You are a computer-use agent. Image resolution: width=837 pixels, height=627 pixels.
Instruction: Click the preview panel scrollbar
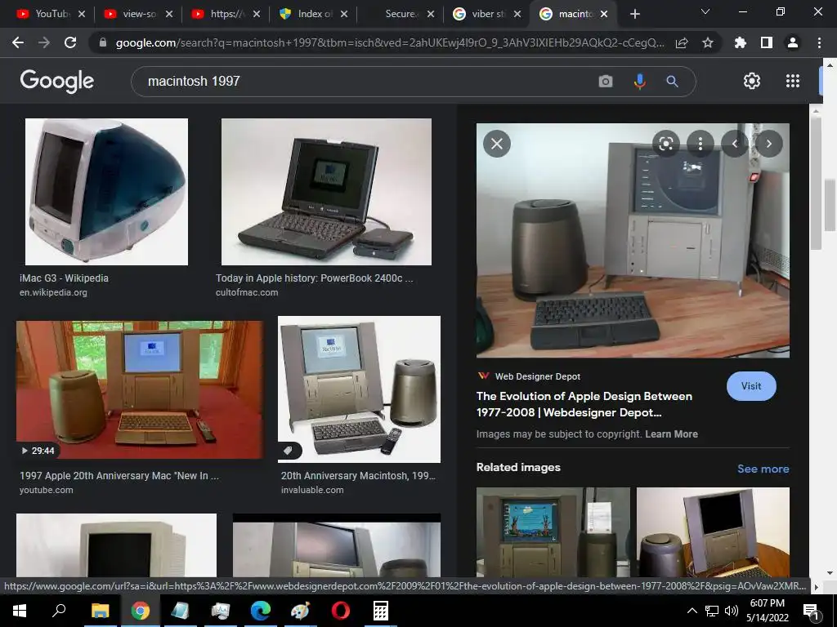tap(815, 181)
